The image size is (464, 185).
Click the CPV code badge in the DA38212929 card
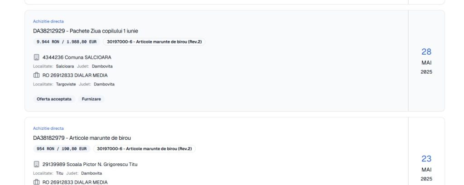pyautogui.click(x=154, y=42)
